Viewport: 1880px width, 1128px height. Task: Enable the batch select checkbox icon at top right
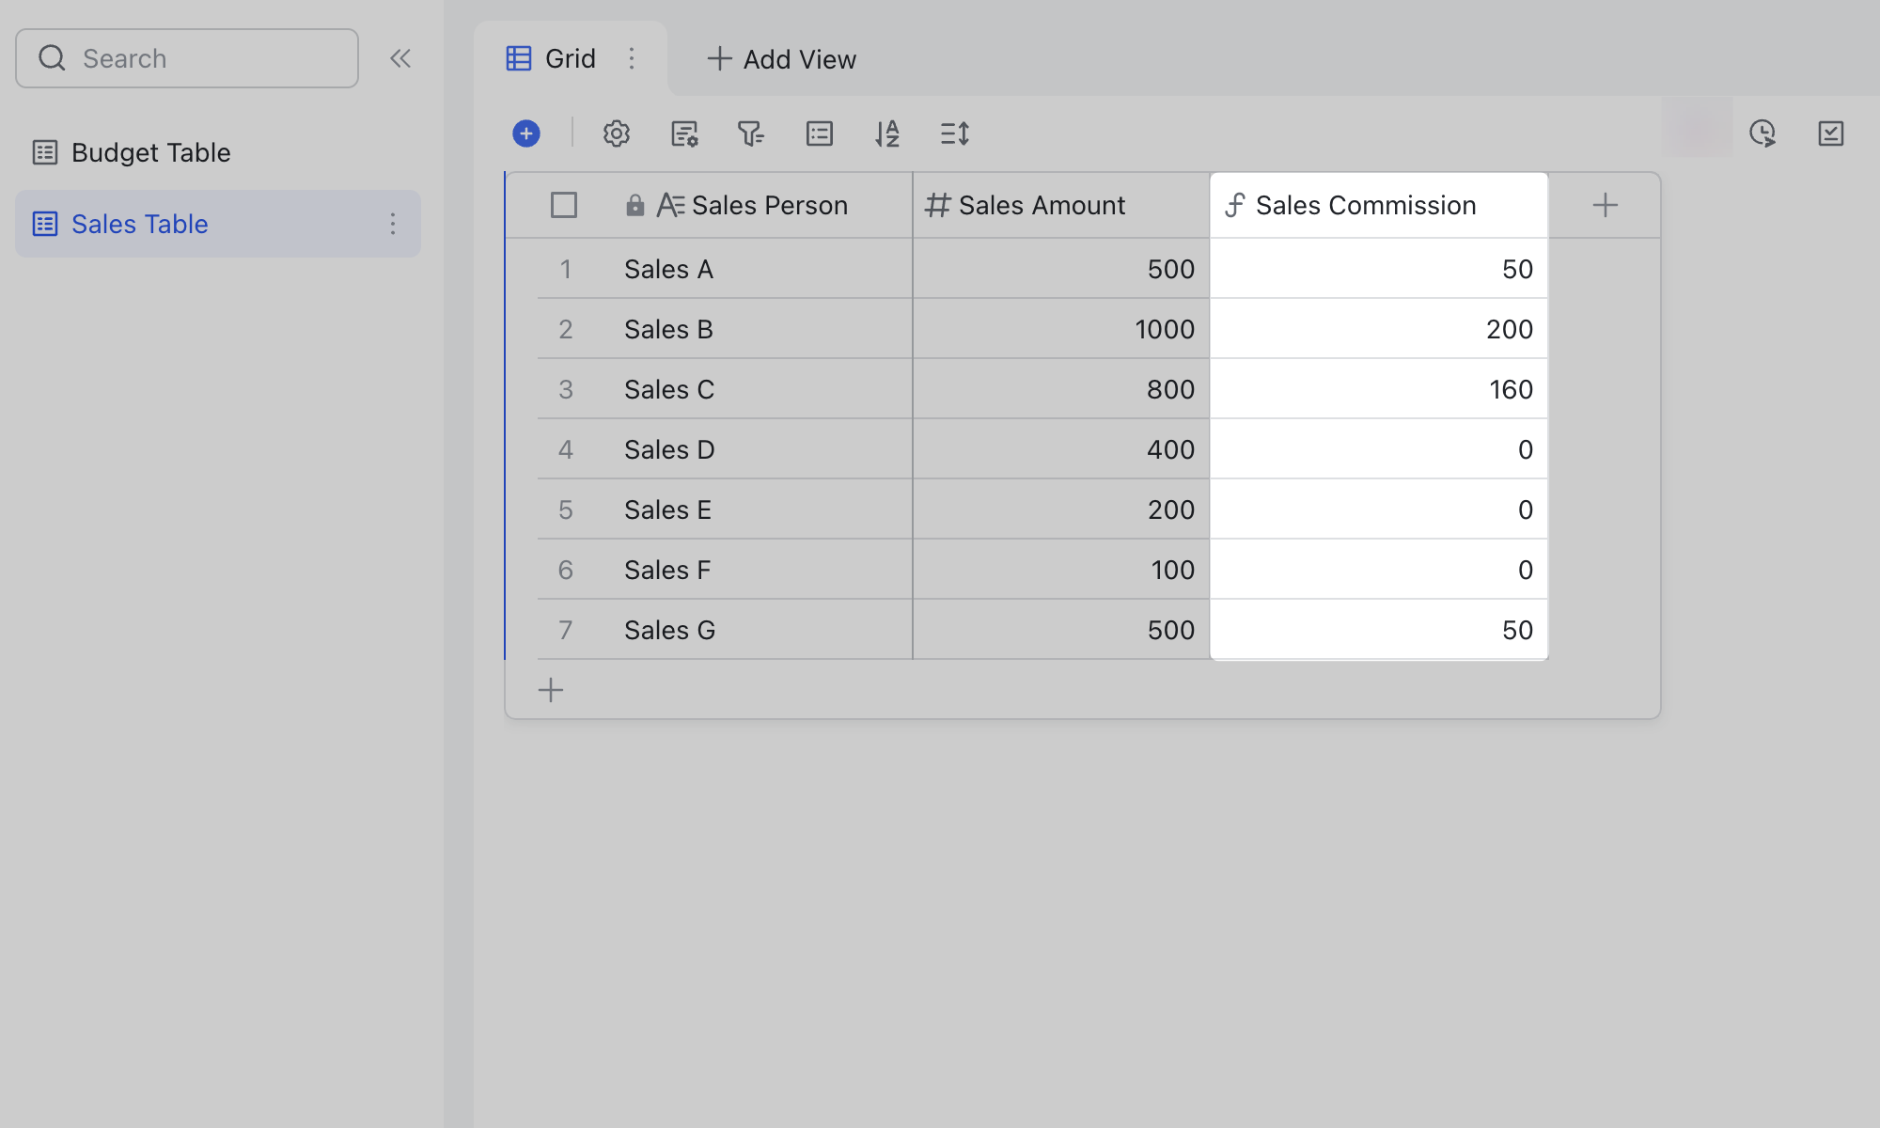pyautogui.click(x=1830, y=133)
